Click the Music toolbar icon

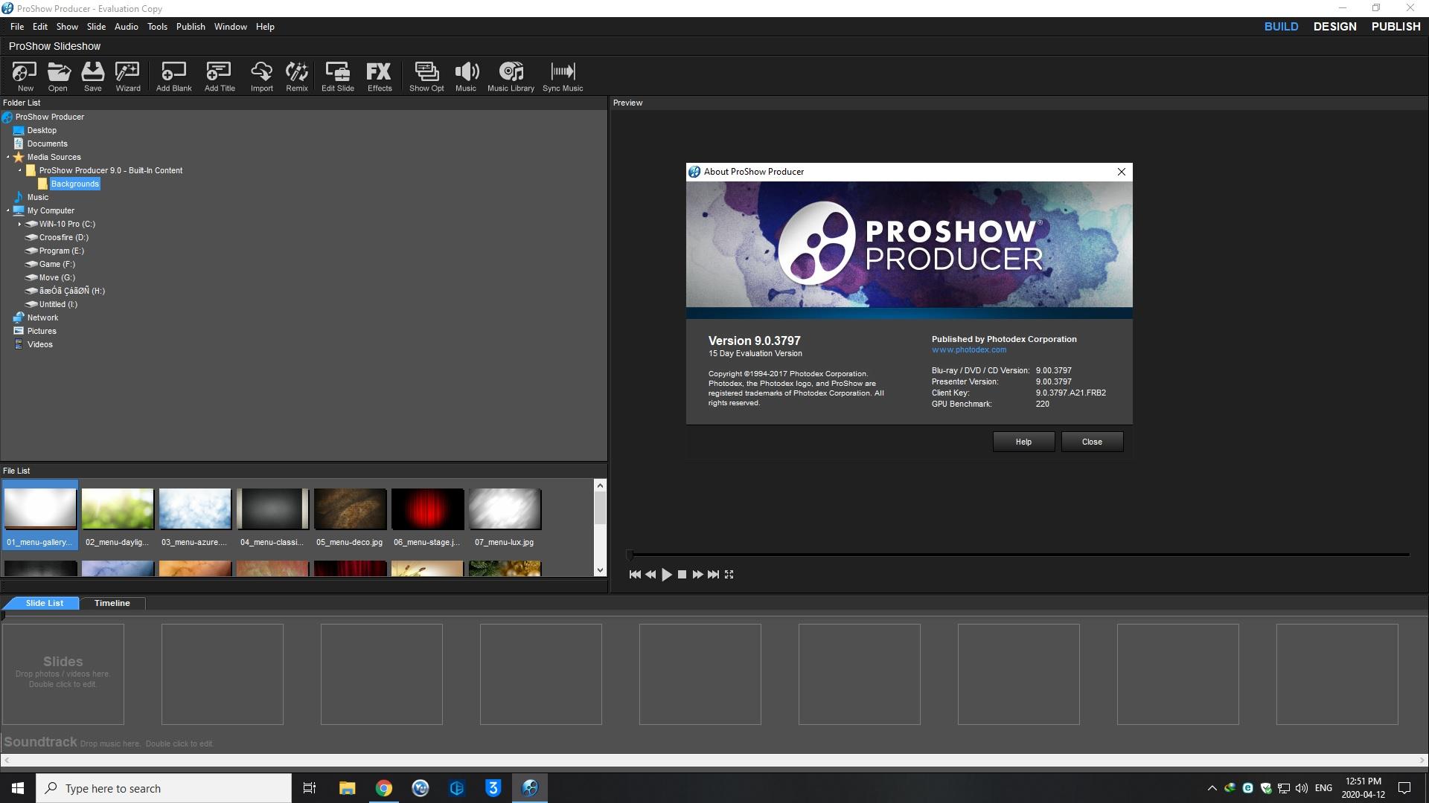(x=466, y=77)
